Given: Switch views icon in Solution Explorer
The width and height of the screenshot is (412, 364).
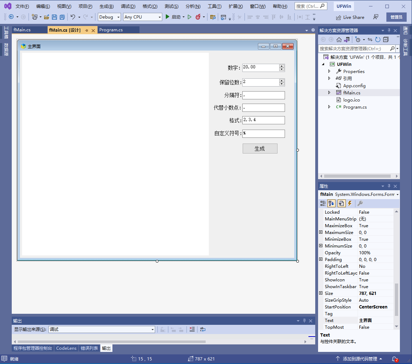Looking at the screenshot, I should 347,40.
